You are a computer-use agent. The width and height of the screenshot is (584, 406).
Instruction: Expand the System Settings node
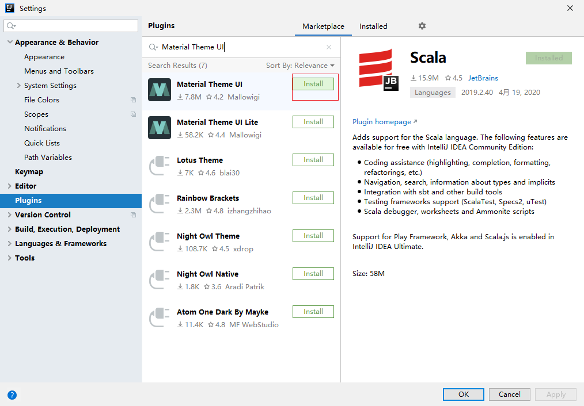[18, 86]
